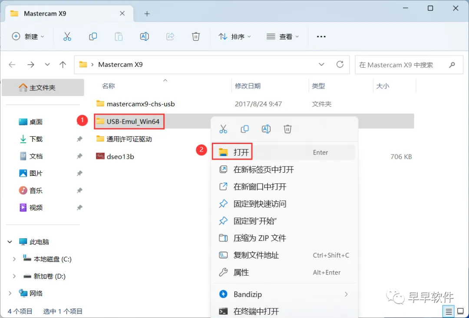The image size is (469, 318).
Task: Click the Copy icon in the toolbar
Action: (93, 36)
